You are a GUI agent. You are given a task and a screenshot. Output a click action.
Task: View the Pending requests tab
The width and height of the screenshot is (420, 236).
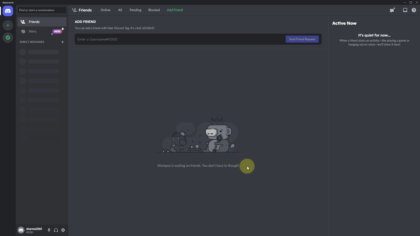tap(136, 10)
